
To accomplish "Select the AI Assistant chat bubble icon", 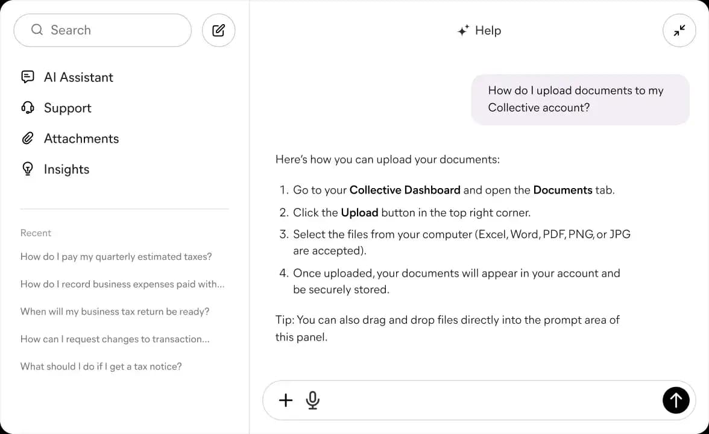I will tap(28, 77).
